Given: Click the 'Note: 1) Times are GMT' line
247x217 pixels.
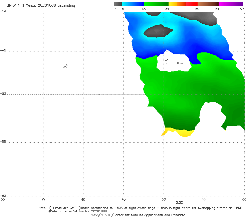Looking at the screenshot, I should pyautogui.click(x=140, y=208).
